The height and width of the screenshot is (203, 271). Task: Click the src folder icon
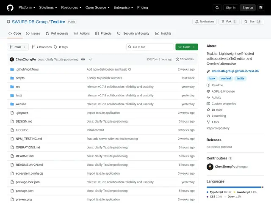[x=12, y=87]
